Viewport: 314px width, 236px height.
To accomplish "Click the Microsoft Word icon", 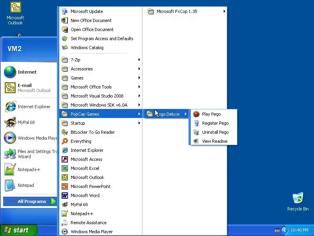I will click(x=65, y=195).
